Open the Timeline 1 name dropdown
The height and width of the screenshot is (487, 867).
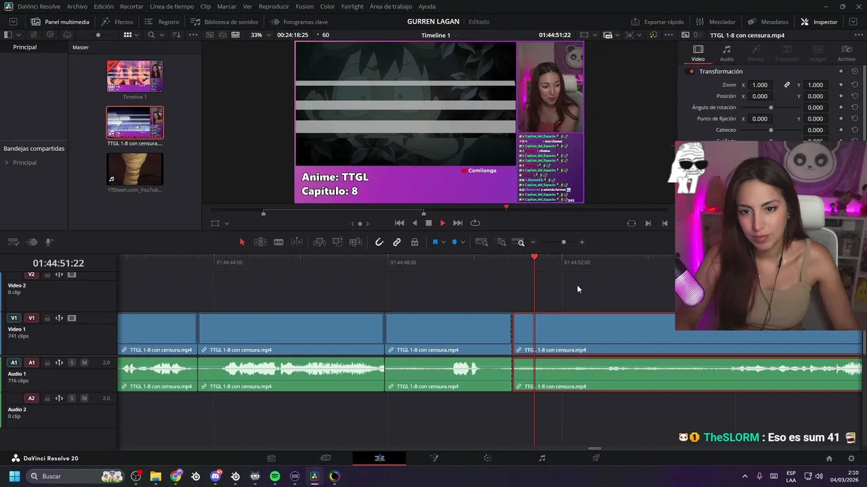[438, 34]
